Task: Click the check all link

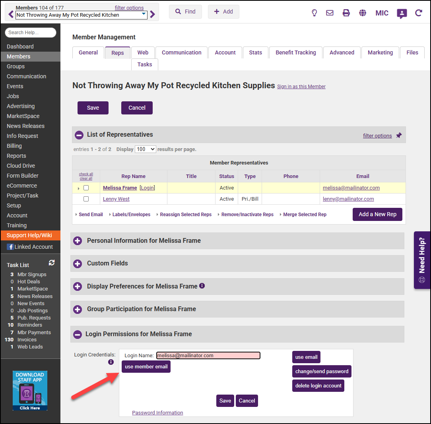Action: [86, 174]
